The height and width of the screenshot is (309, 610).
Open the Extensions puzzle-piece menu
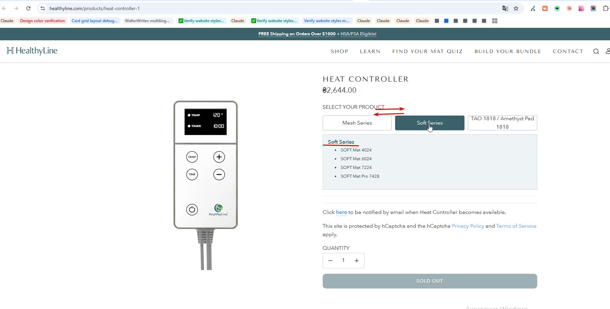click(606, 8)
